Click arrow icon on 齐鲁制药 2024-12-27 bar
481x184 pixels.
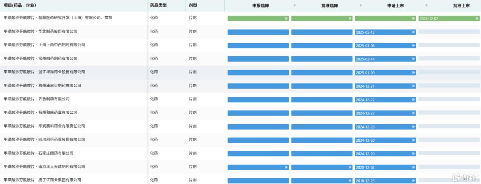tap(414, 100)
